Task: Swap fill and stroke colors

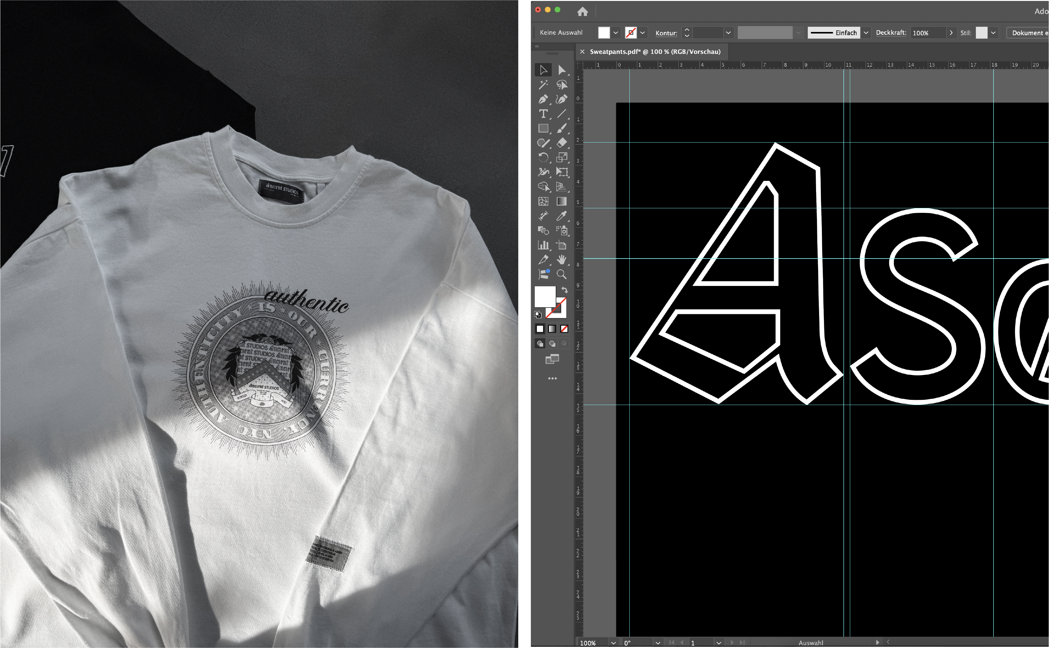Action: click(565, 290)
